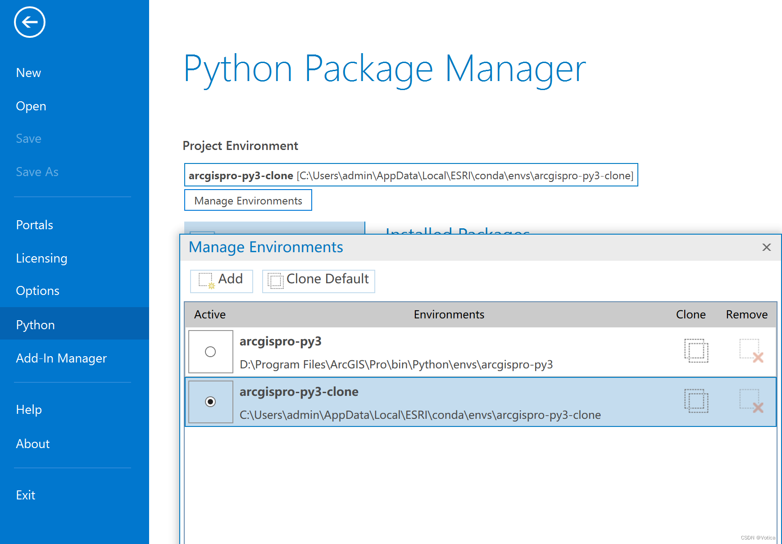Click the Clone Default button
This screenshot has width=782, height=544.
coord(318,281)
